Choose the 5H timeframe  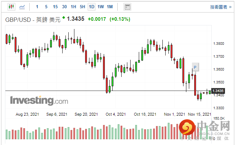83,7
